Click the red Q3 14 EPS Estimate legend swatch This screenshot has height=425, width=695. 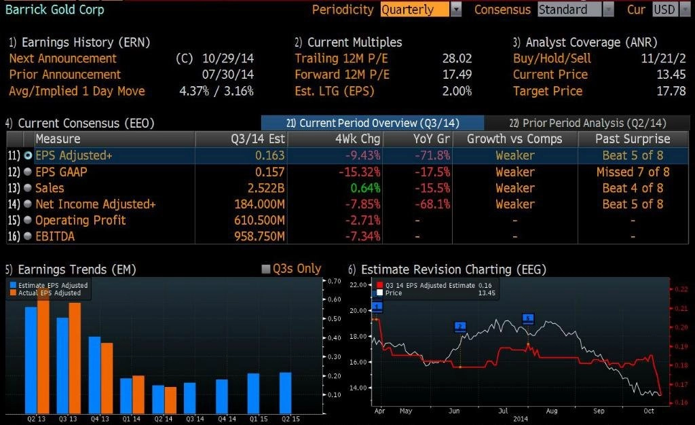coord(379,285)
